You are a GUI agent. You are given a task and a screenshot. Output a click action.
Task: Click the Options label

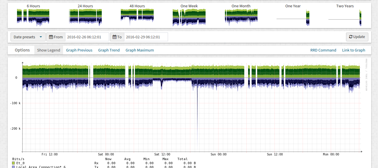coord(22,50)
